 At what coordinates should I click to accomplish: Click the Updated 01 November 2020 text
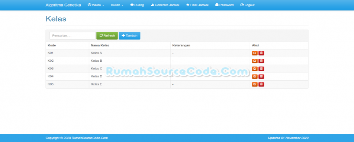pyautogui.click(x=288, y=138)
